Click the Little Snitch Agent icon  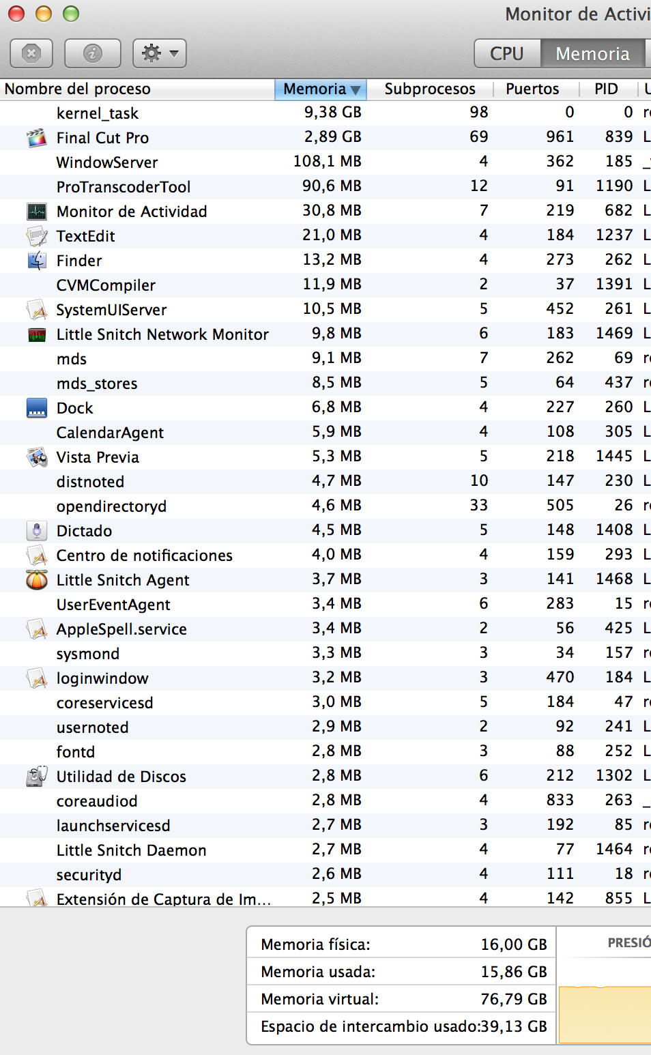click(37, 580)
